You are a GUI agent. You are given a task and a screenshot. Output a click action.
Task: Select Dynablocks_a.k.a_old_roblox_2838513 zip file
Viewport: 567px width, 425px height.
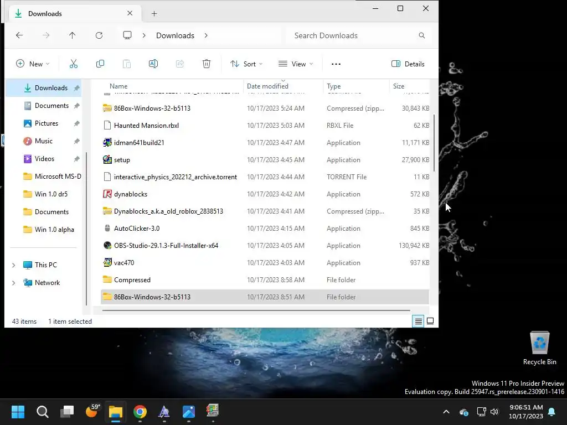tap(265, 211)
